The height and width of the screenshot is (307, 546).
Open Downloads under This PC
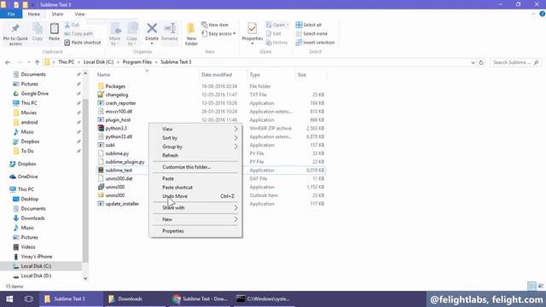(32, 218)
